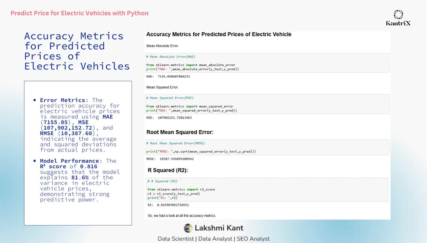Screen dimensions: 427x243
Task: Click the KantriX logo icon
Action: (x=398, y=15)
